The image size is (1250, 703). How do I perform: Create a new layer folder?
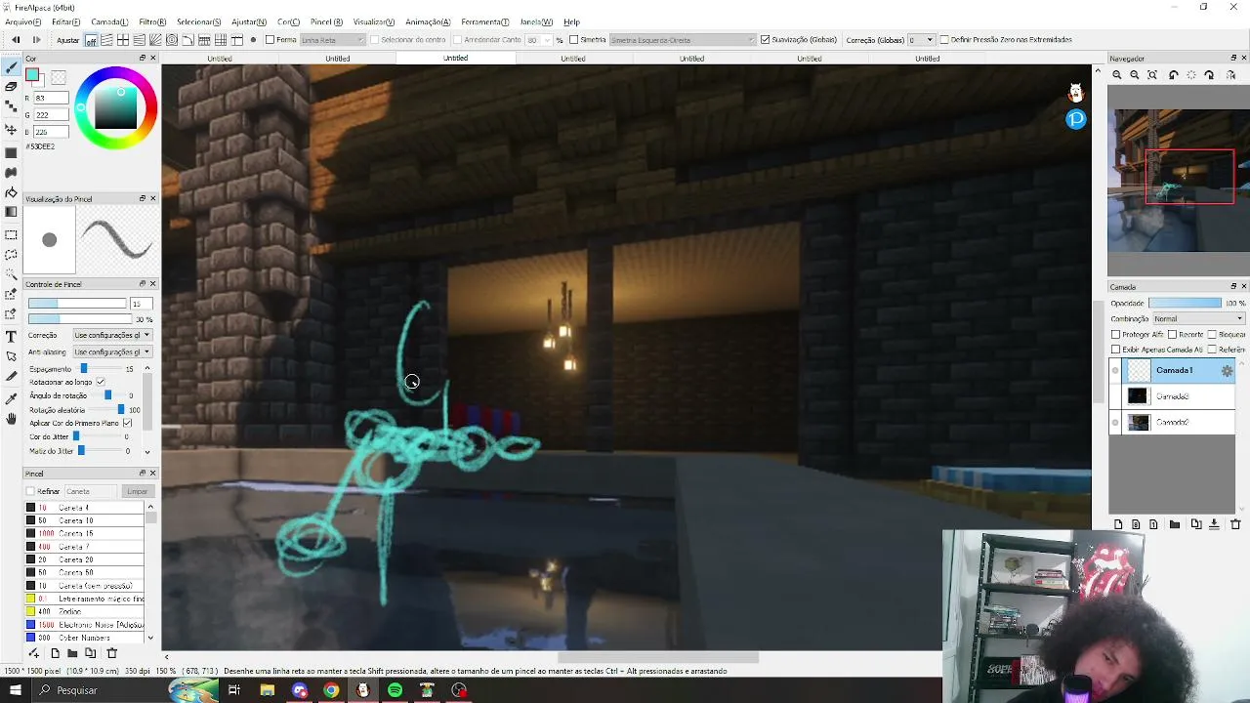point(1175,524)
